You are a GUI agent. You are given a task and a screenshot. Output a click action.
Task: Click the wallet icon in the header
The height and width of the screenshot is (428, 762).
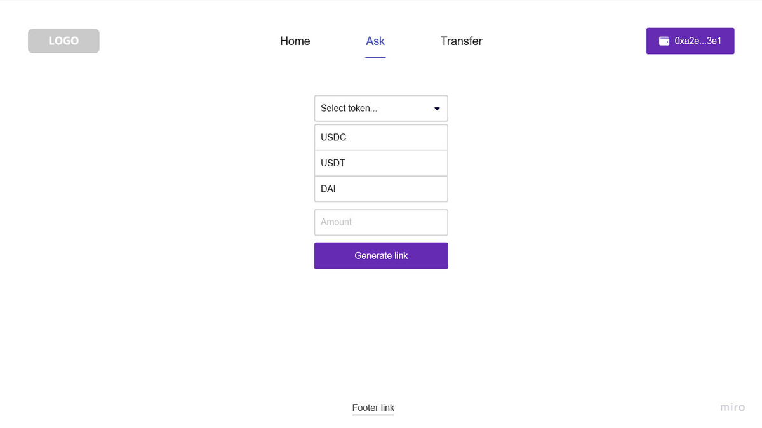point(664,41)
